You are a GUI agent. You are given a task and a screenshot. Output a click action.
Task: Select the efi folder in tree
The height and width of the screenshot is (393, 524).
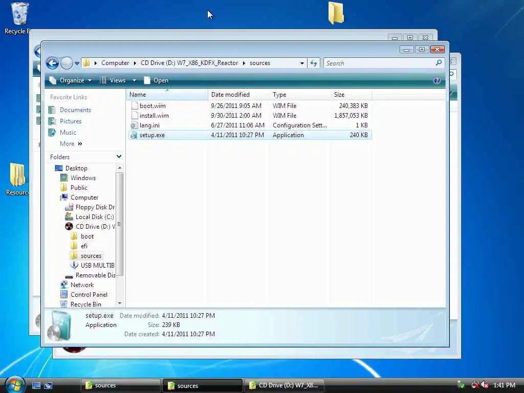(84, 246)
